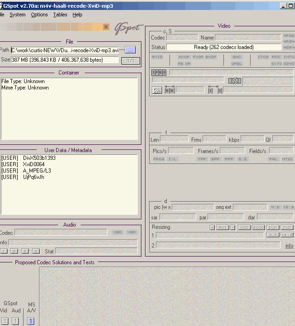295x326 pixels.
Task: Click the GSpot Vid test button
Action: click(5, 321)
